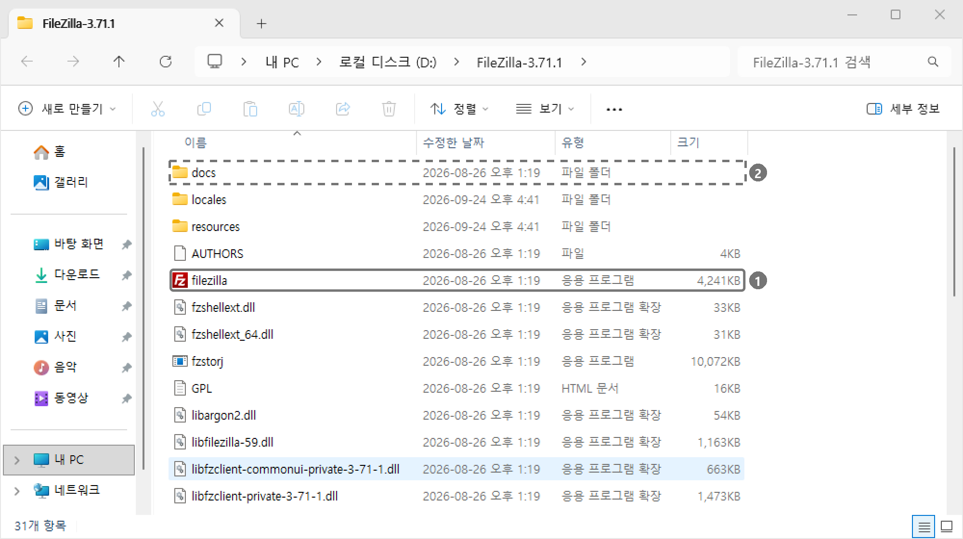Click the fzshellext.dll file icon
Image resolution: width=963 pixels, height=539 pixels.
[180, 308]
